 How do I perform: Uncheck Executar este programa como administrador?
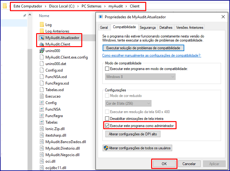coord(107,125)
